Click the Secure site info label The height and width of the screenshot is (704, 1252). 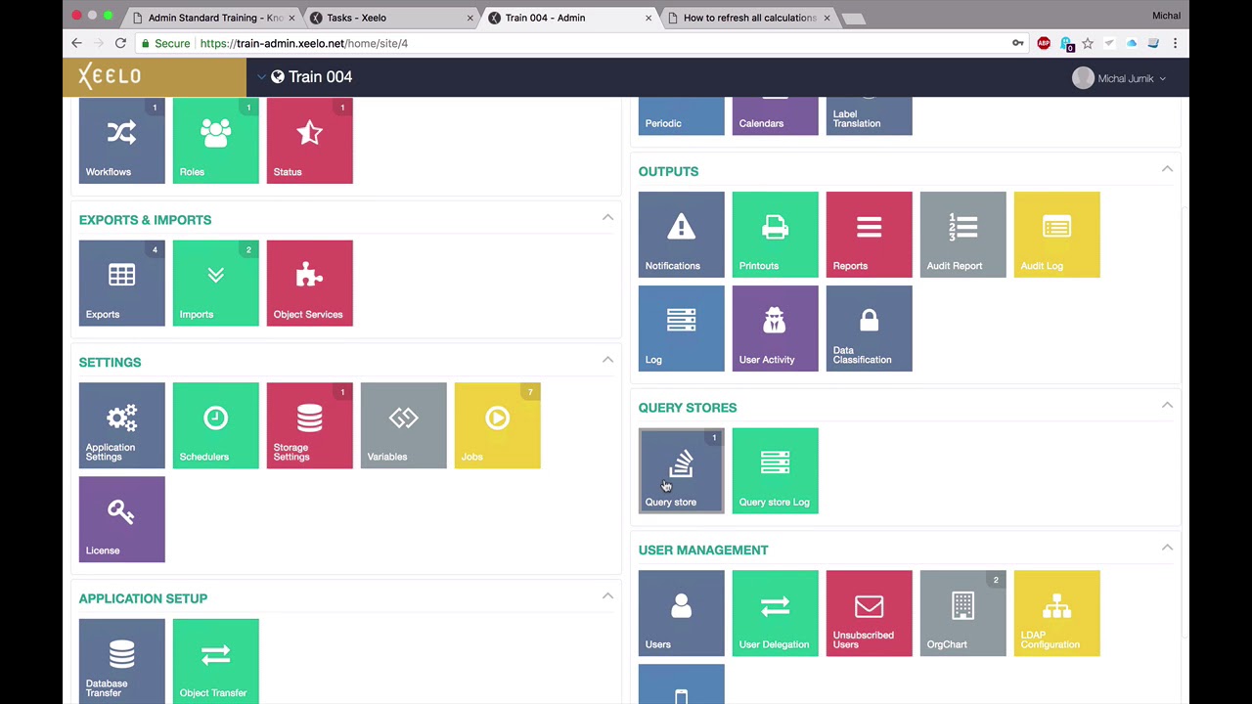pyautogui.click(x=165, y=43)
